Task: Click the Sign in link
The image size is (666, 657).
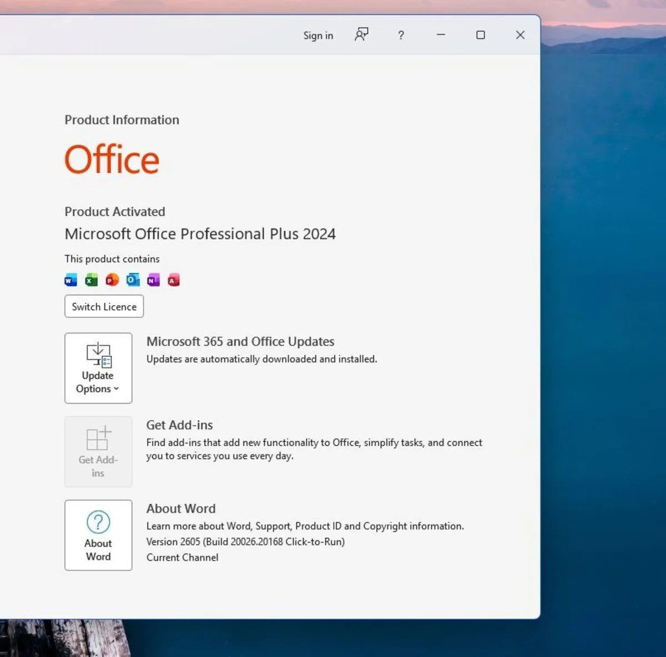Action: (318, 36)
